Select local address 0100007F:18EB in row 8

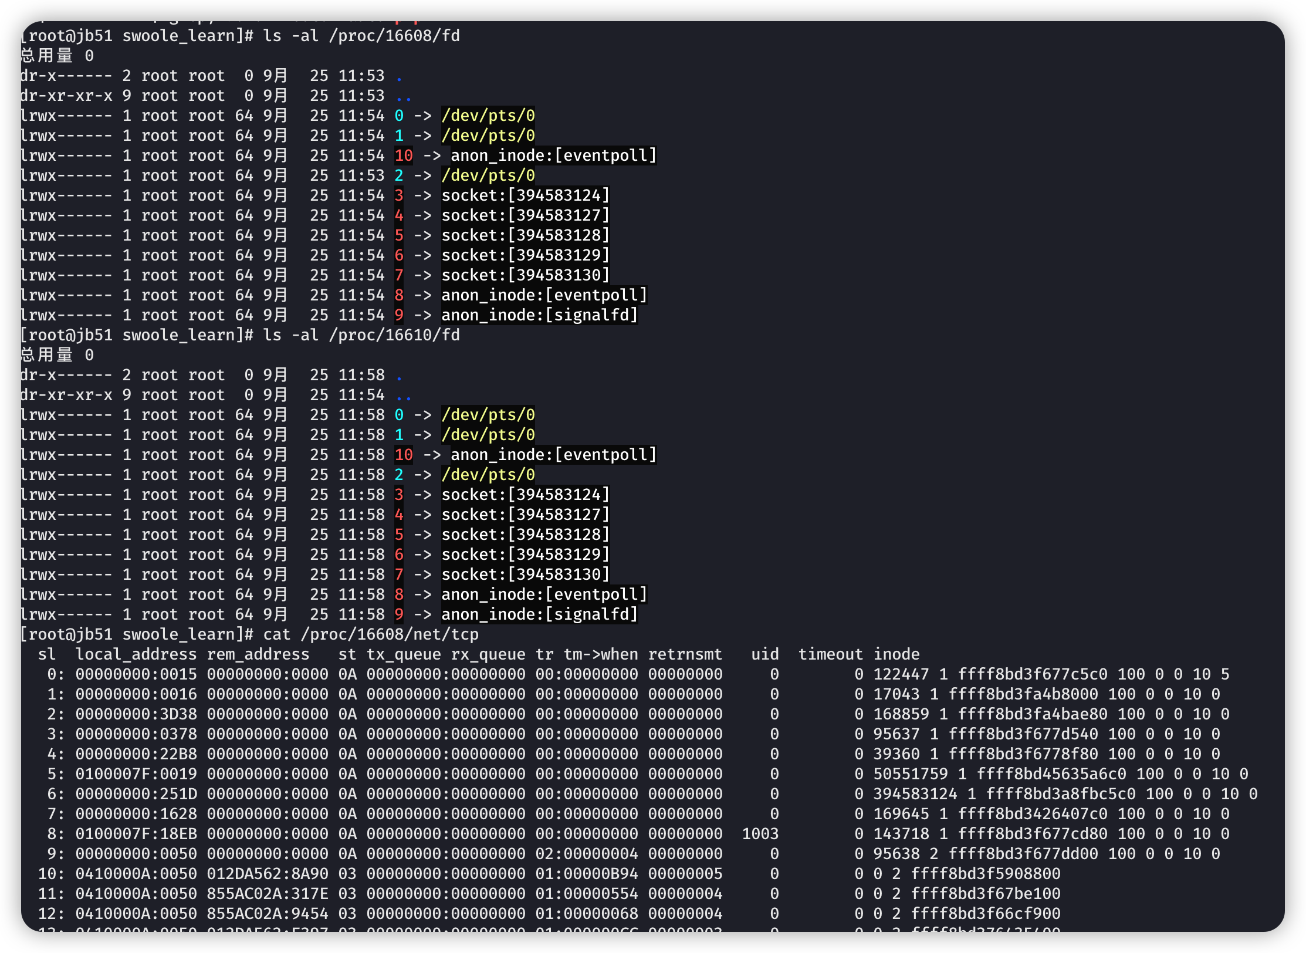point(136,834)
